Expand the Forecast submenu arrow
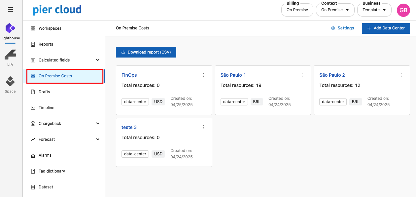This screenshot has width=416, height=197. tap(98, 139)
